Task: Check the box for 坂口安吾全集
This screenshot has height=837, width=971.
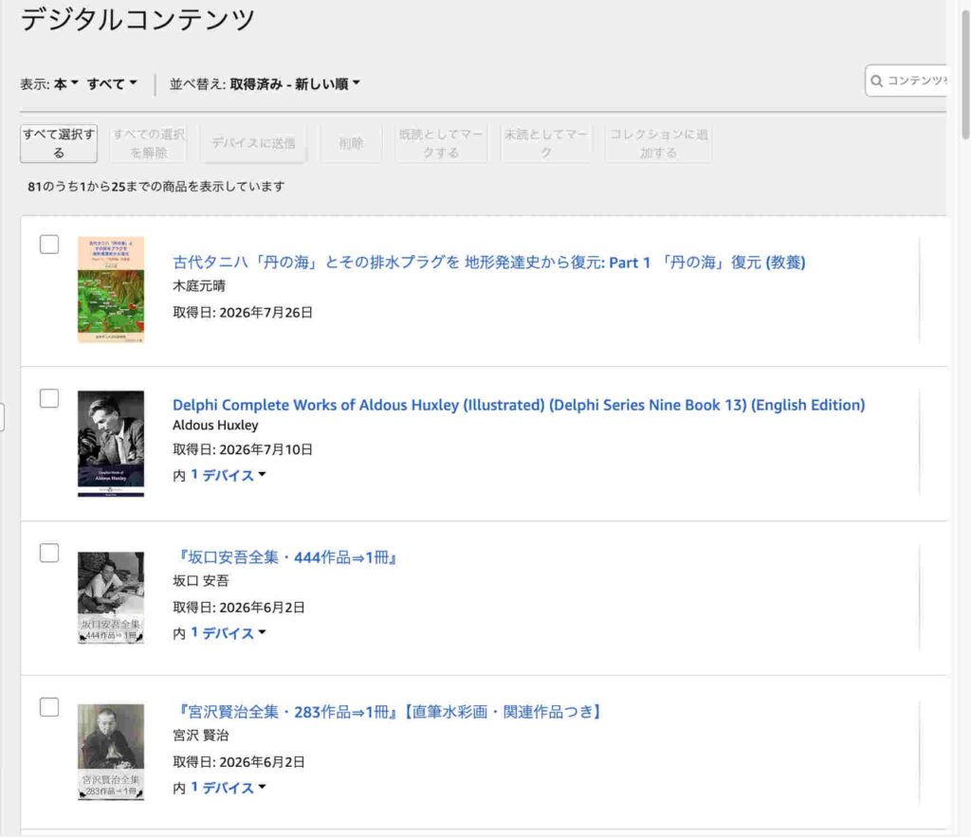Action: (49, 553)
